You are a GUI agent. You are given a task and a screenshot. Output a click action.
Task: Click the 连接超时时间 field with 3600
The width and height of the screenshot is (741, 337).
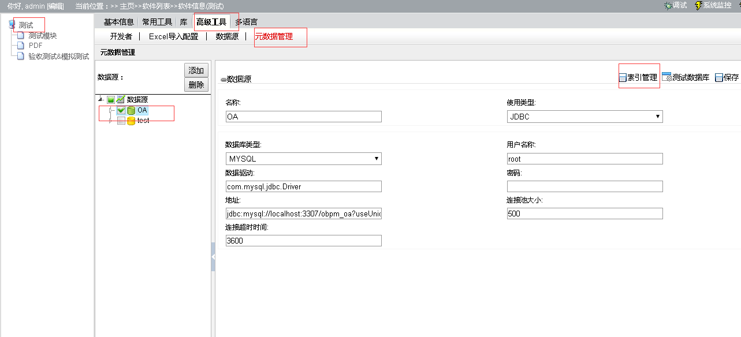pyautogui.click(x=303, y=241)
